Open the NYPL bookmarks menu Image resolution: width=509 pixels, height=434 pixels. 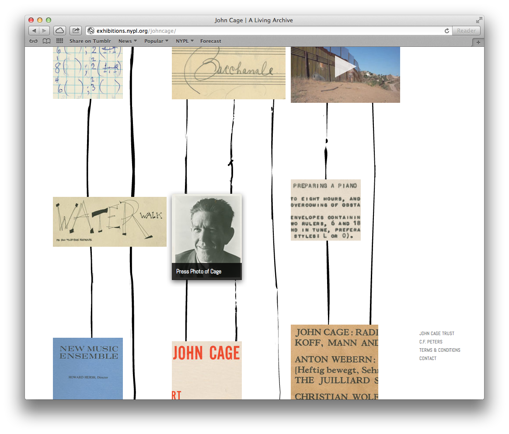tap(185, 41)
